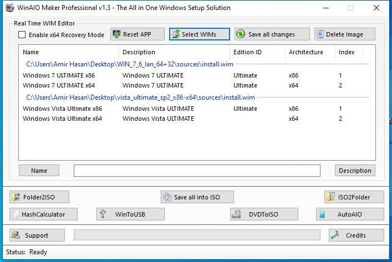Screen dimensions: 392x262
Task: Focus the name/description text input field
Action: pyautogui.click(x=197, y=171)
